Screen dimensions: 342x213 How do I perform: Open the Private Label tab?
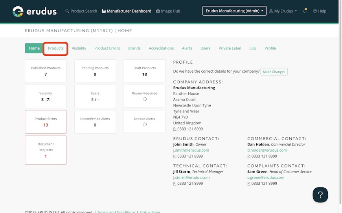pyautogui.click(x=230, y=48)
